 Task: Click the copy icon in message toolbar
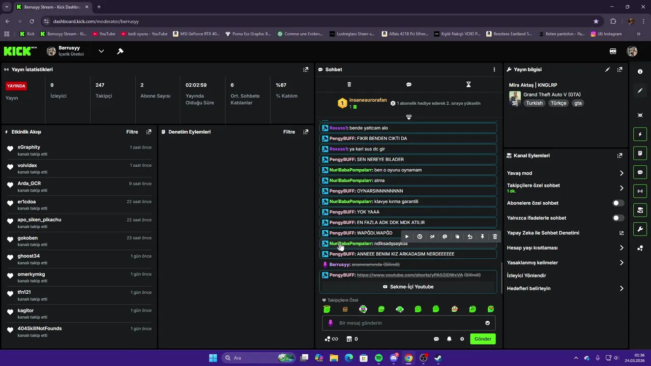point(457,236)
